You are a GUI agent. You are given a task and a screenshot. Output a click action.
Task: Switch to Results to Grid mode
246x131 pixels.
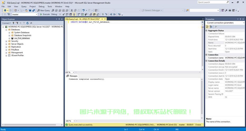coord(94,14)
